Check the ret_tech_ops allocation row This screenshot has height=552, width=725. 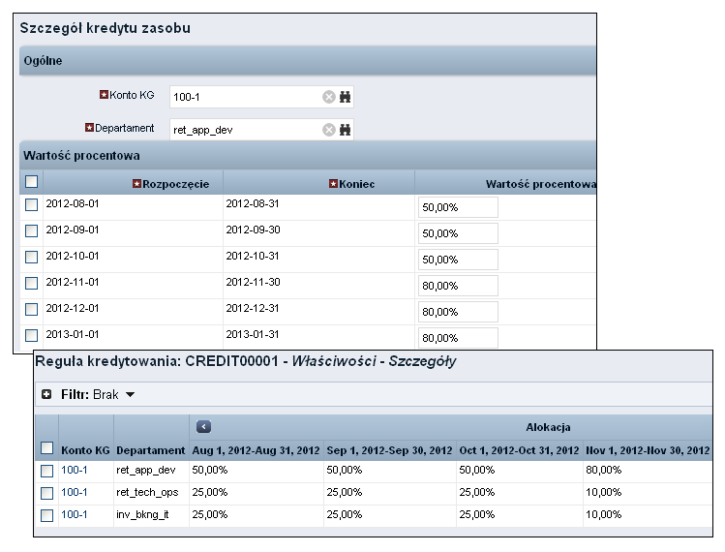click(x=47, y=493)
